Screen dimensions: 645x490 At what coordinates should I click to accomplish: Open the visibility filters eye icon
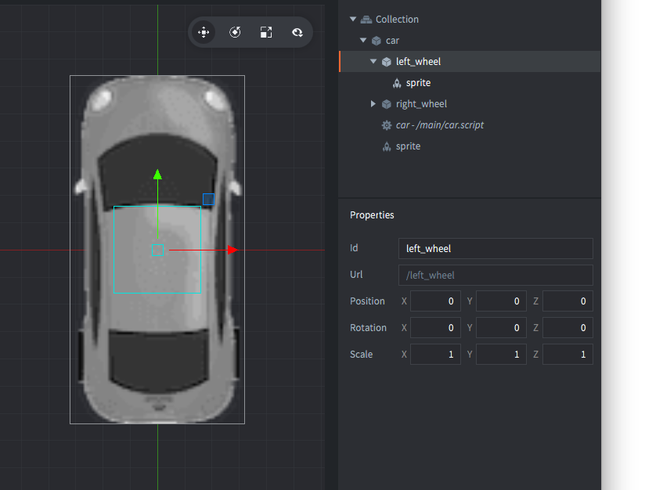pos(297,32)
